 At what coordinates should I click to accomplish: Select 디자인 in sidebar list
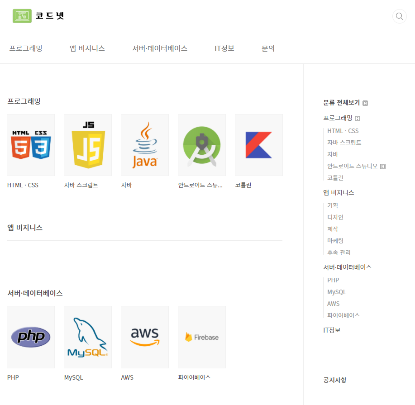point(335,217)
